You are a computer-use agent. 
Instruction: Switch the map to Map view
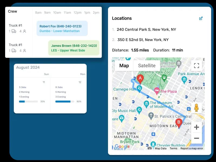(124, 66)
